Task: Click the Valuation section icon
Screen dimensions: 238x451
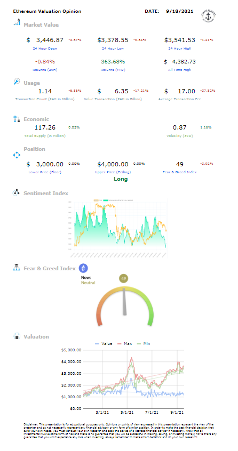Action: click(x=17, y=336)
